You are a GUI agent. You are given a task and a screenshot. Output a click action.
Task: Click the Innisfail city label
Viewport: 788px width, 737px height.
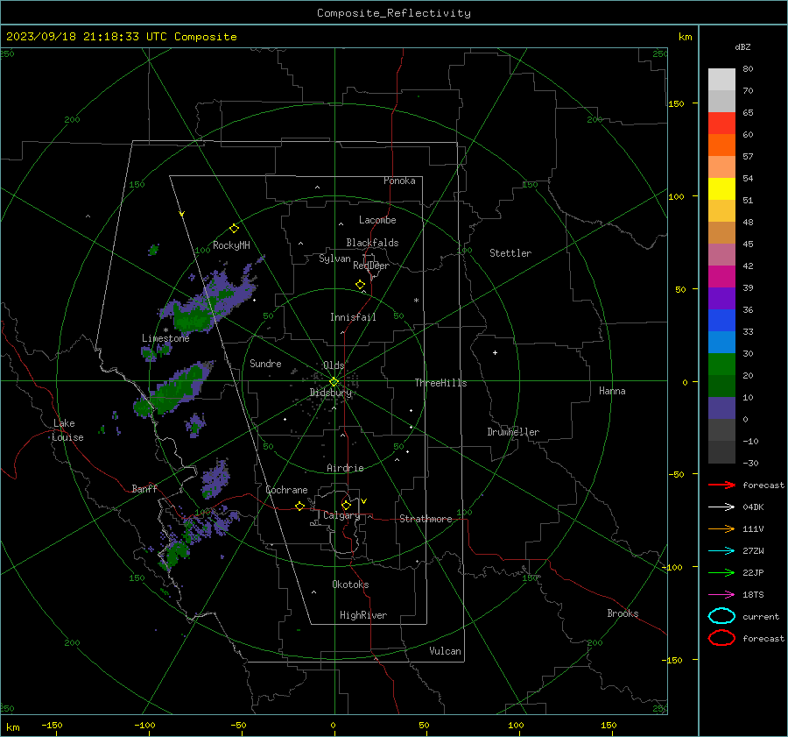point(353,317)
